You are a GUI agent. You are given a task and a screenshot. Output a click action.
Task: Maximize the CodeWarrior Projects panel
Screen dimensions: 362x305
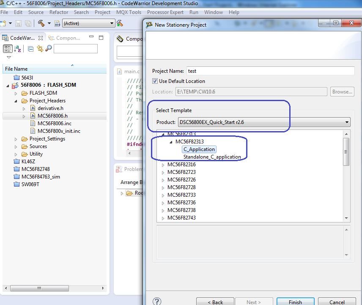(101, 38)
